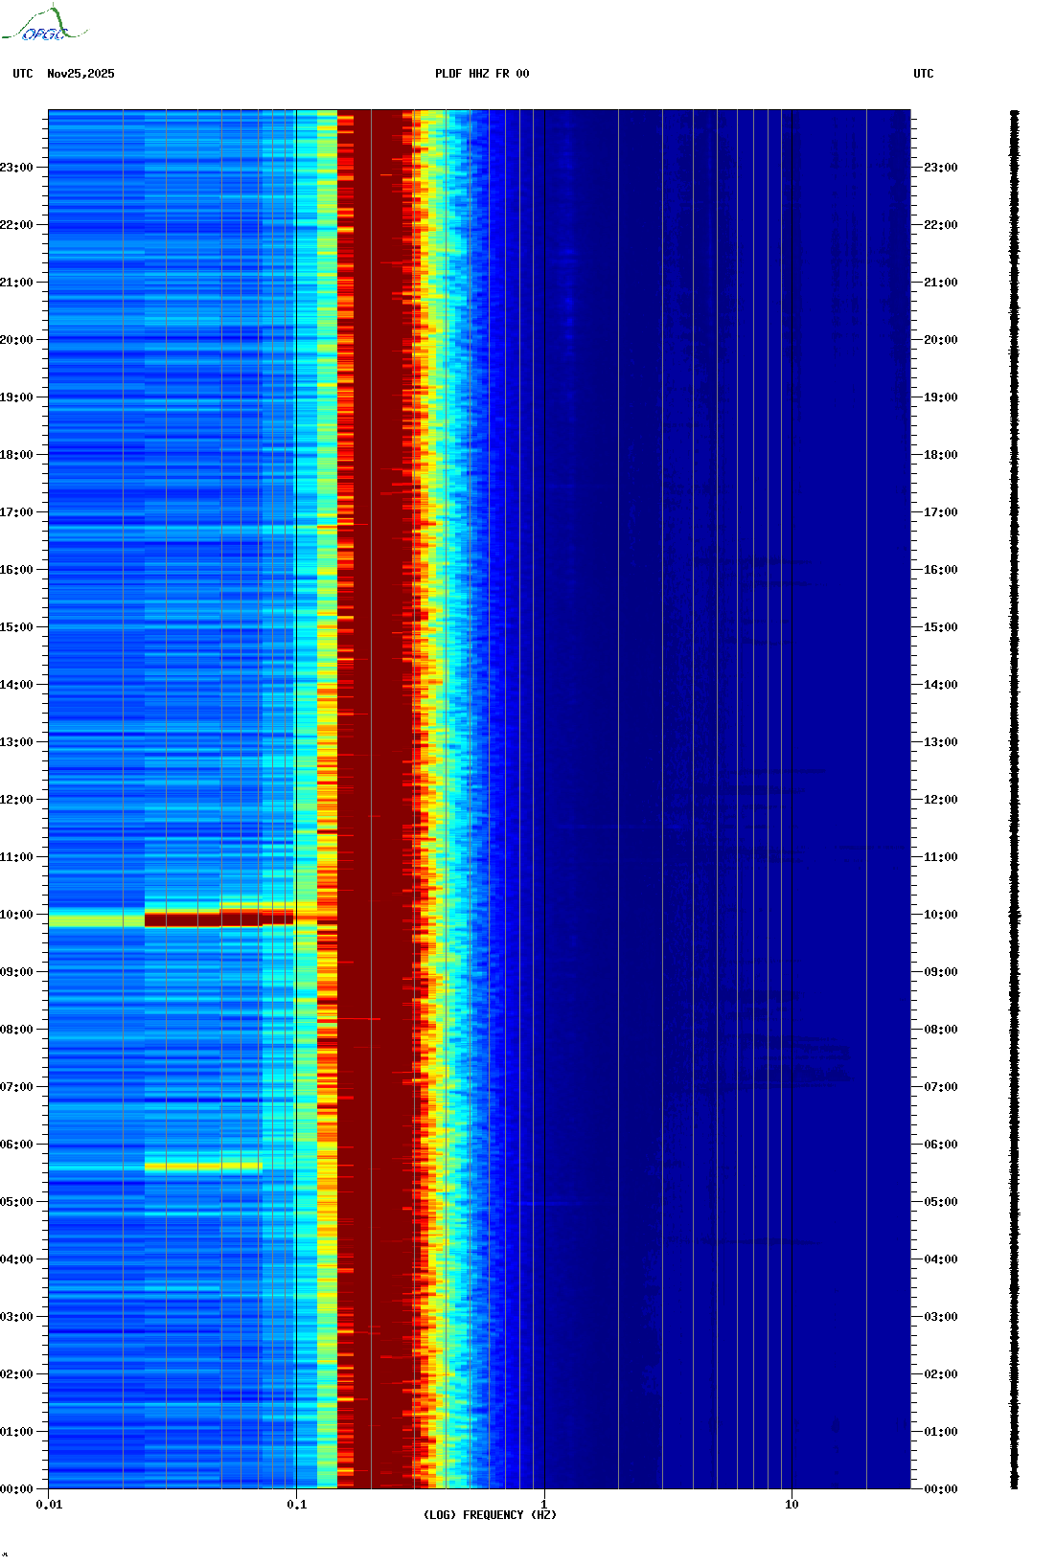Click the 10:00 time marker on the left axis
The image size is (1056, 1565).
coord(16,915)
